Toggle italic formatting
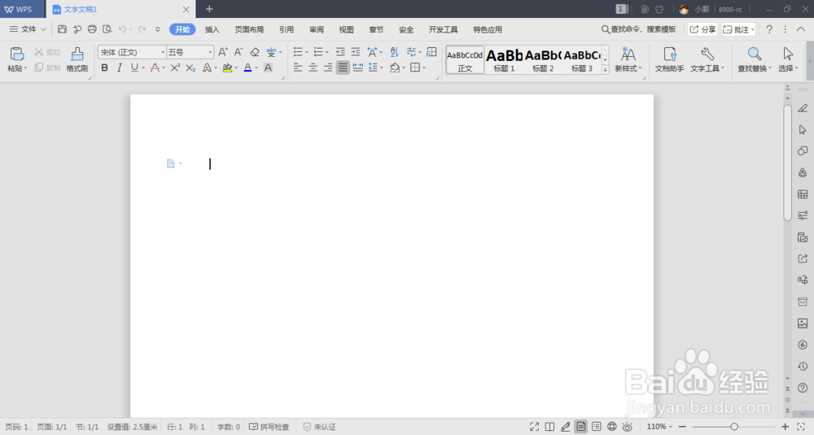The image size is (814, 435). pos(120,68)
